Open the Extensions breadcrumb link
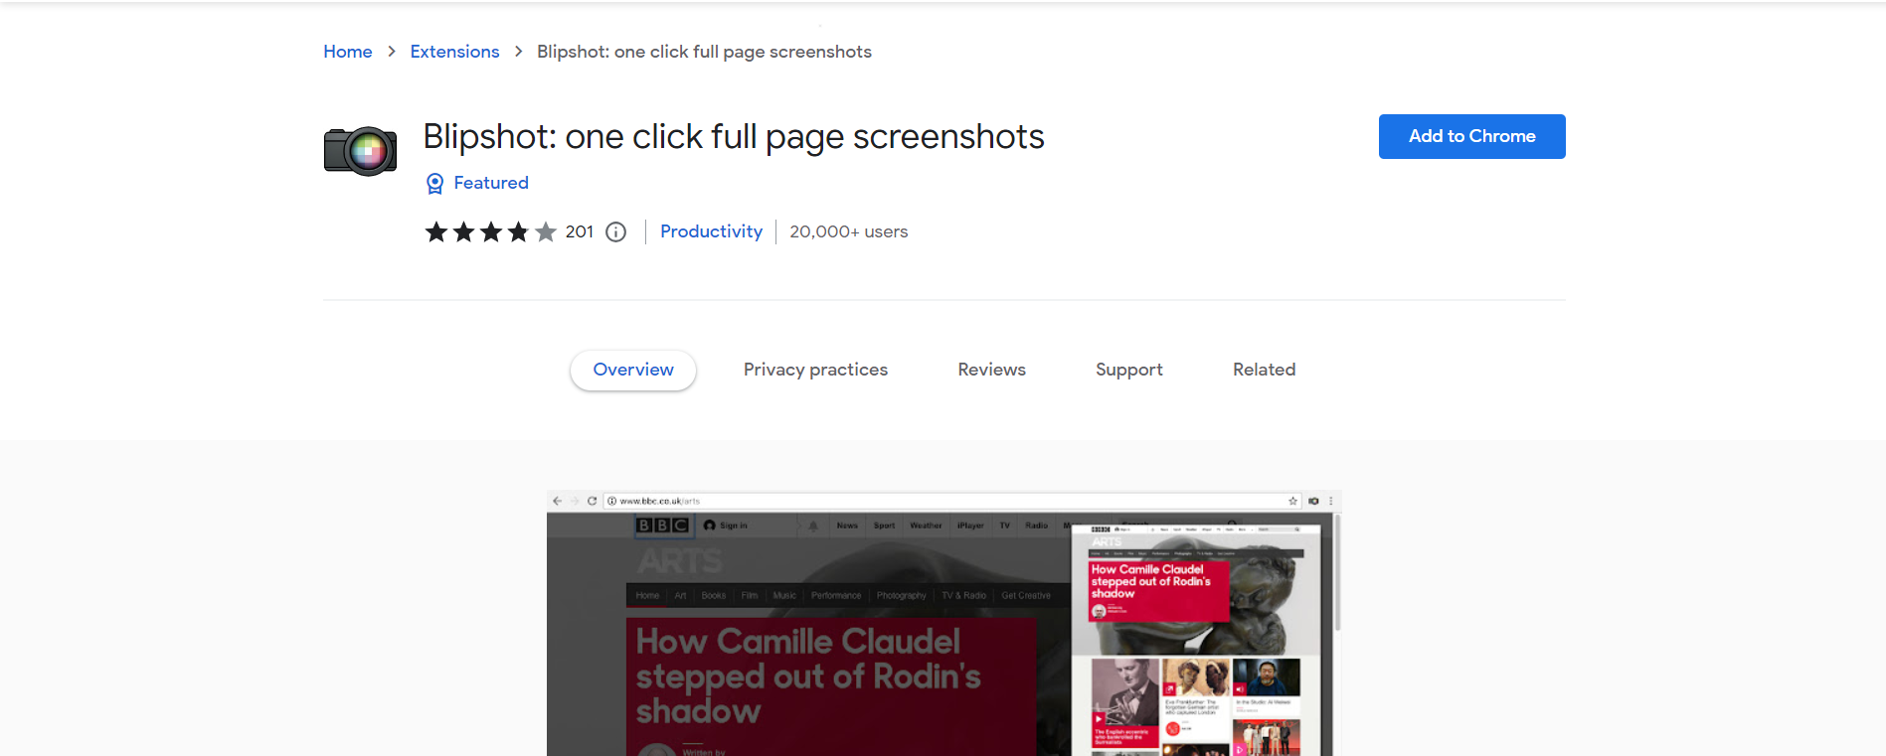This screenshot has height=756, width=1886. [454, 52]
